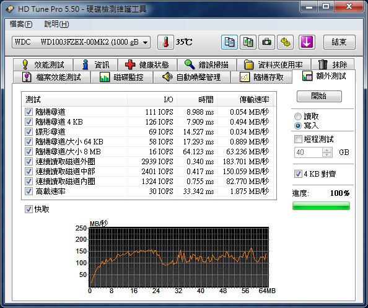Screen dimensions: 368x308
Task: Open the 檔案效能測試 tab
Action: (51, 77)
